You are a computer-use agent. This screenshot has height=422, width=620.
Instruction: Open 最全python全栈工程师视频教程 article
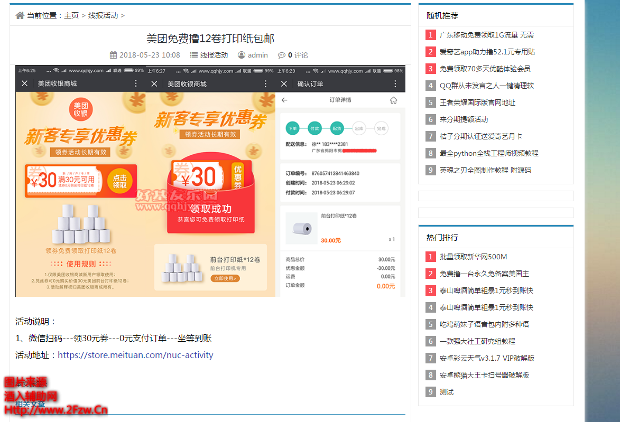[x=489, y=153]
